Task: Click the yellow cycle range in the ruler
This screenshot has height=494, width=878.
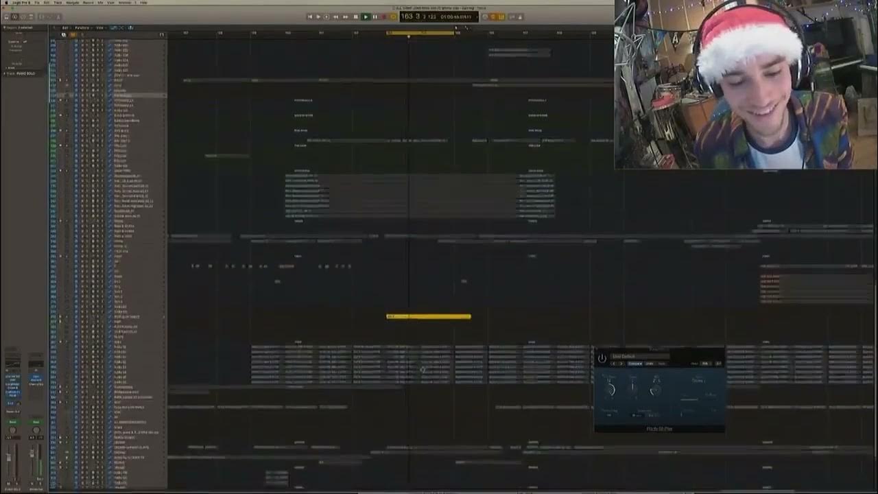Action: tap(420, 32)
